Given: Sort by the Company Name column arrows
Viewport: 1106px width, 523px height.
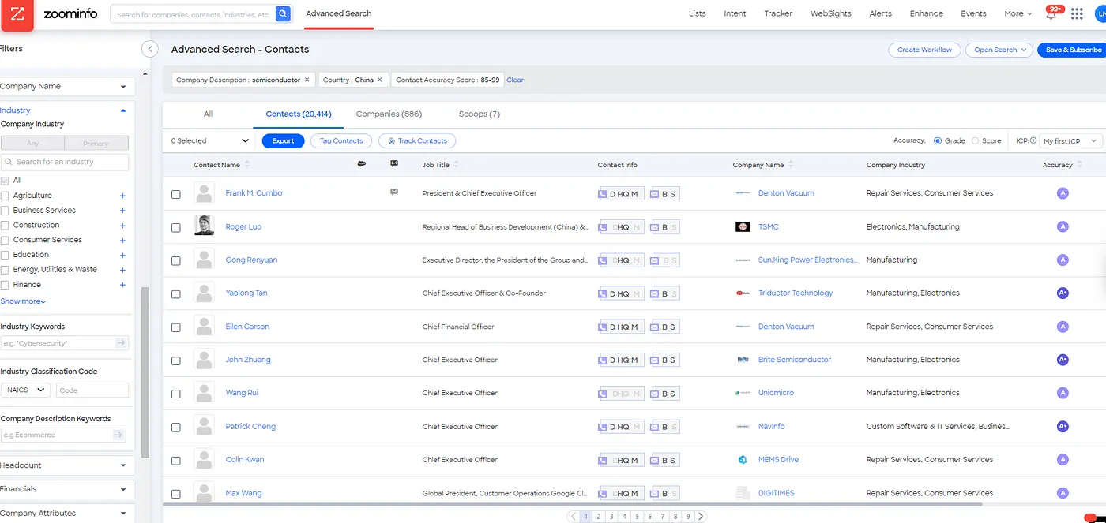Looking at the screenshot, I should click(x=791, y=165).
